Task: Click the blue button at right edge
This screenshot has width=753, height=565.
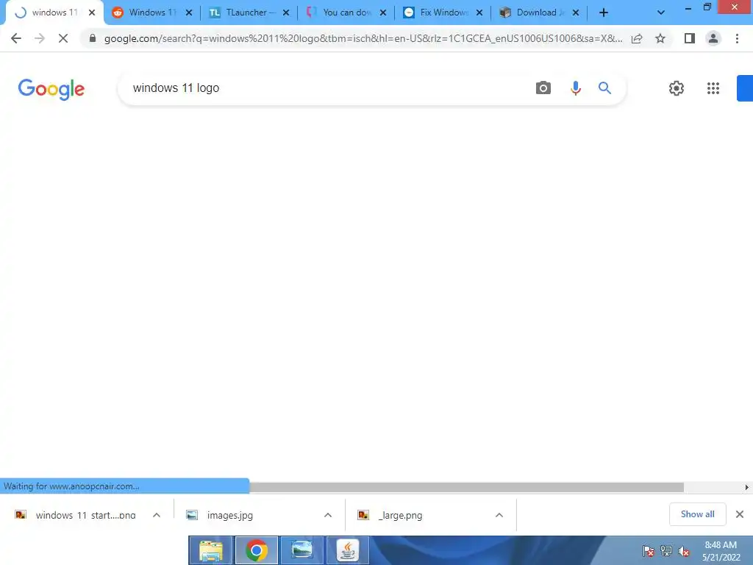Action: tap(745, 88)
